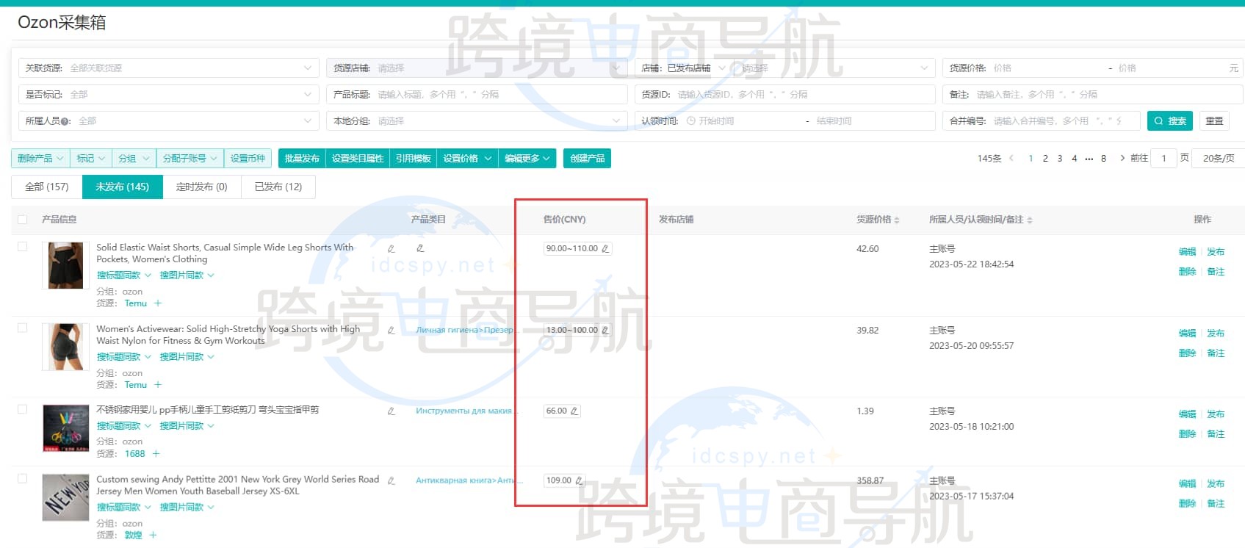The width and height of the screenshot is (1245, 548).
Task: Edit price pencil on 109.00
Action: tap(578, 480)
